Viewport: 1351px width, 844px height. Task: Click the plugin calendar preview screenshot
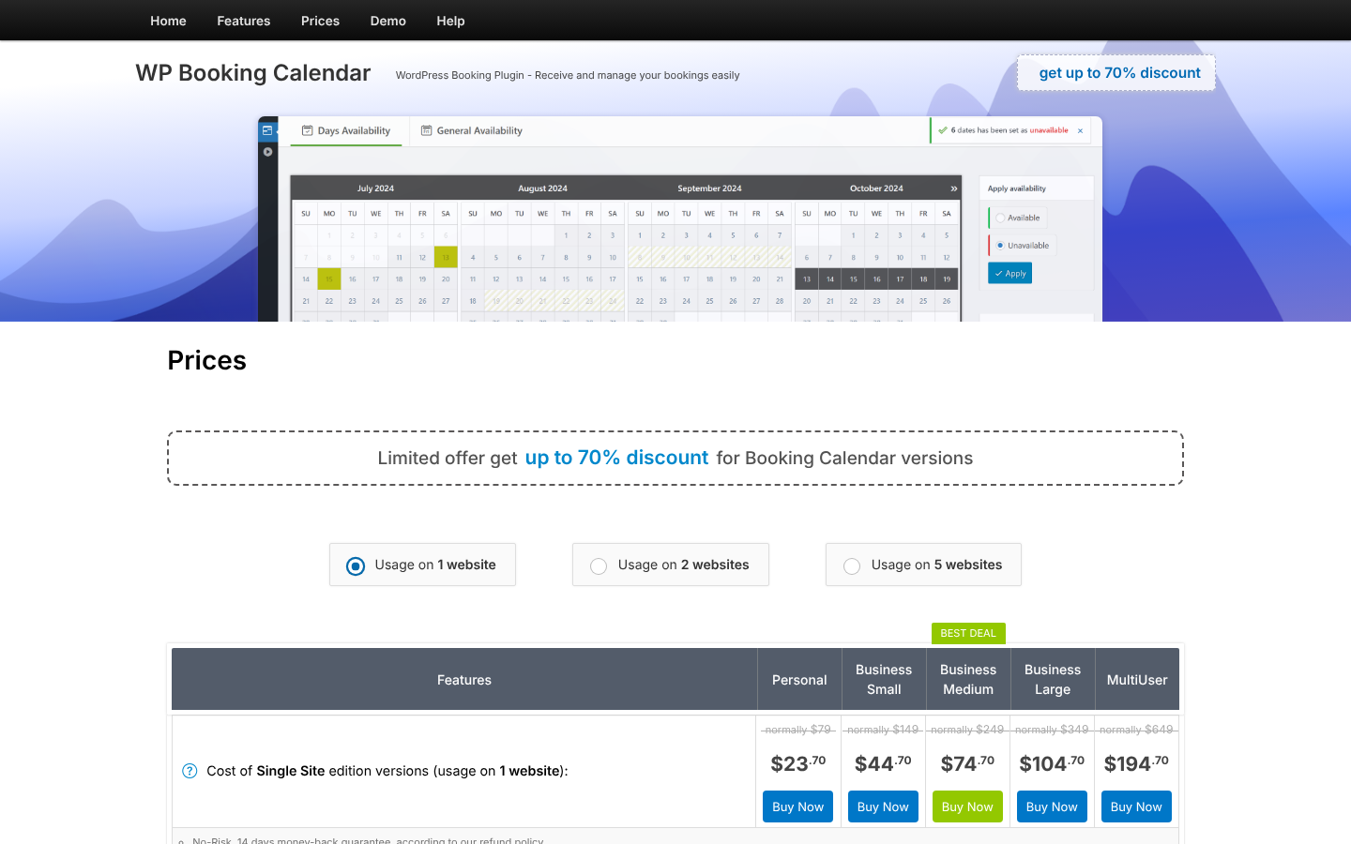(680, 219)
